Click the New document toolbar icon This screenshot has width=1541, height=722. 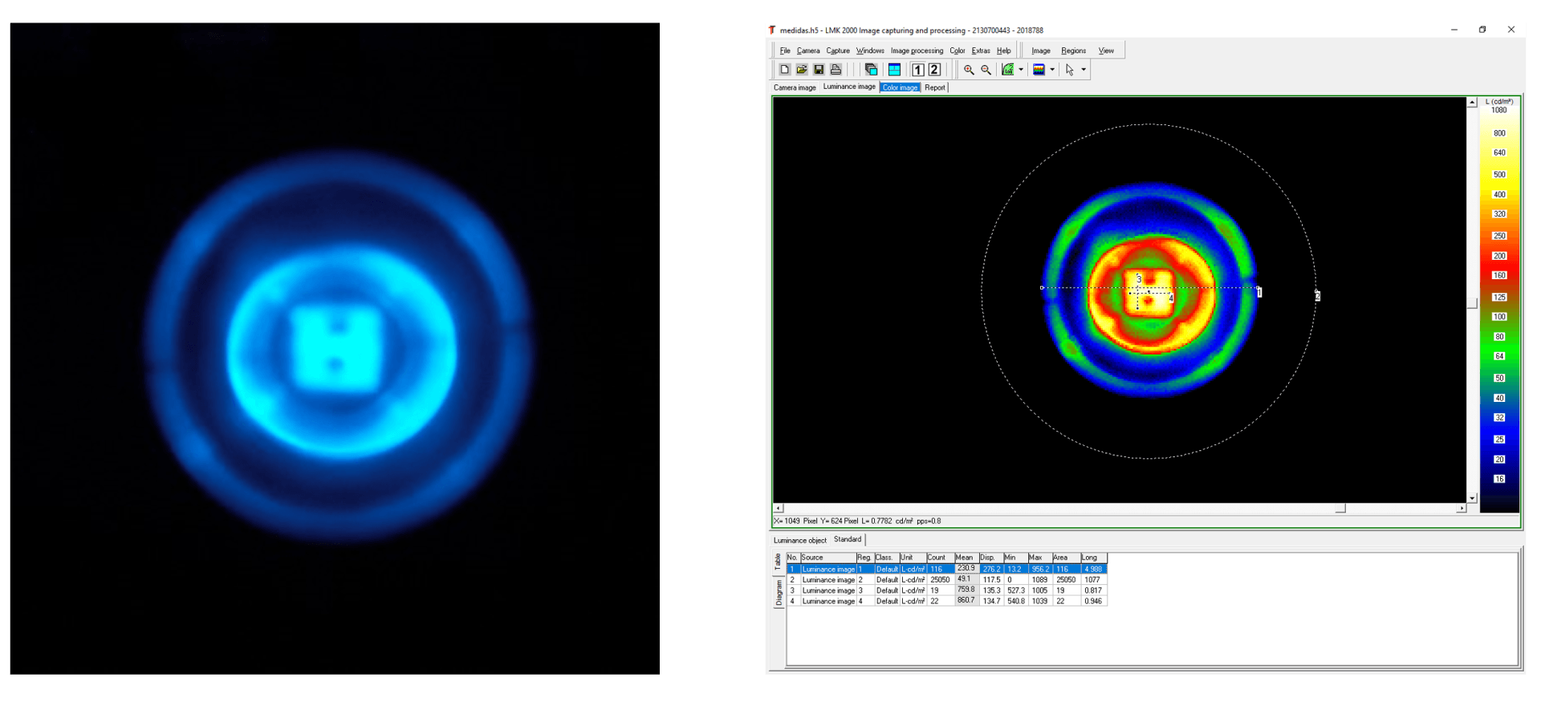point(784,70)
